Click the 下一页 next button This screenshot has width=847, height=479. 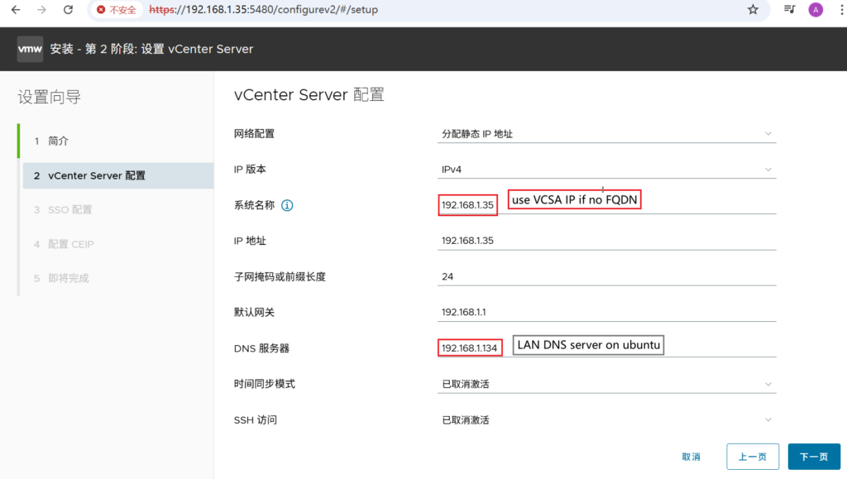tap(814, 457)
